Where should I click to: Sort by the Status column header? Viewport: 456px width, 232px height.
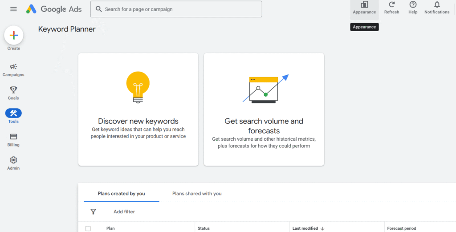pyautogui.click(x=204, y=228)
